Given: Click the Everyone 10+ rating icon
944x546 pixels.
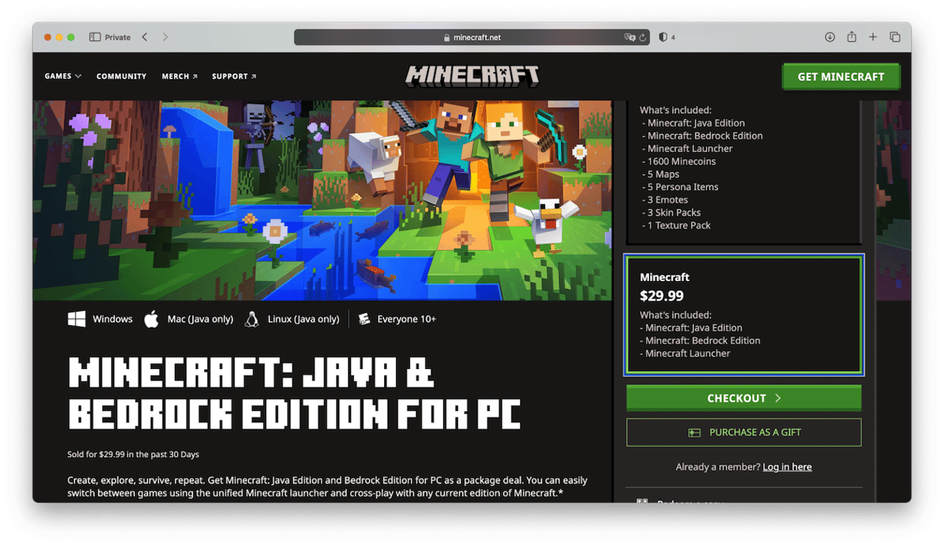Looking at the screenshot, I should coord(364,318).
